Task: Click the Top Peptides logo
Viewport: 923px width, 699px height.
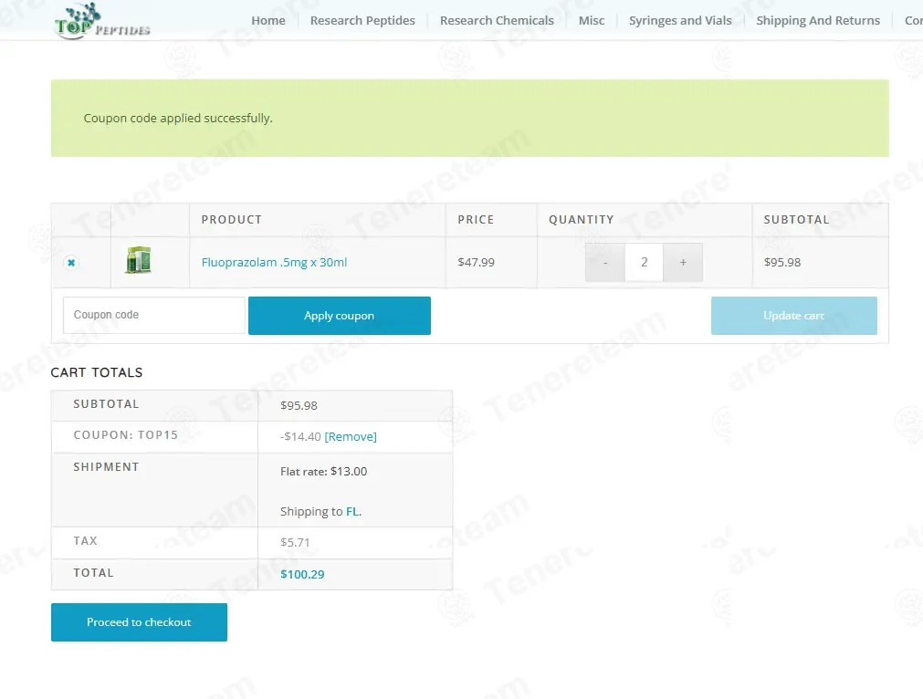Action: pyautogui.click(x=102, y=21)
